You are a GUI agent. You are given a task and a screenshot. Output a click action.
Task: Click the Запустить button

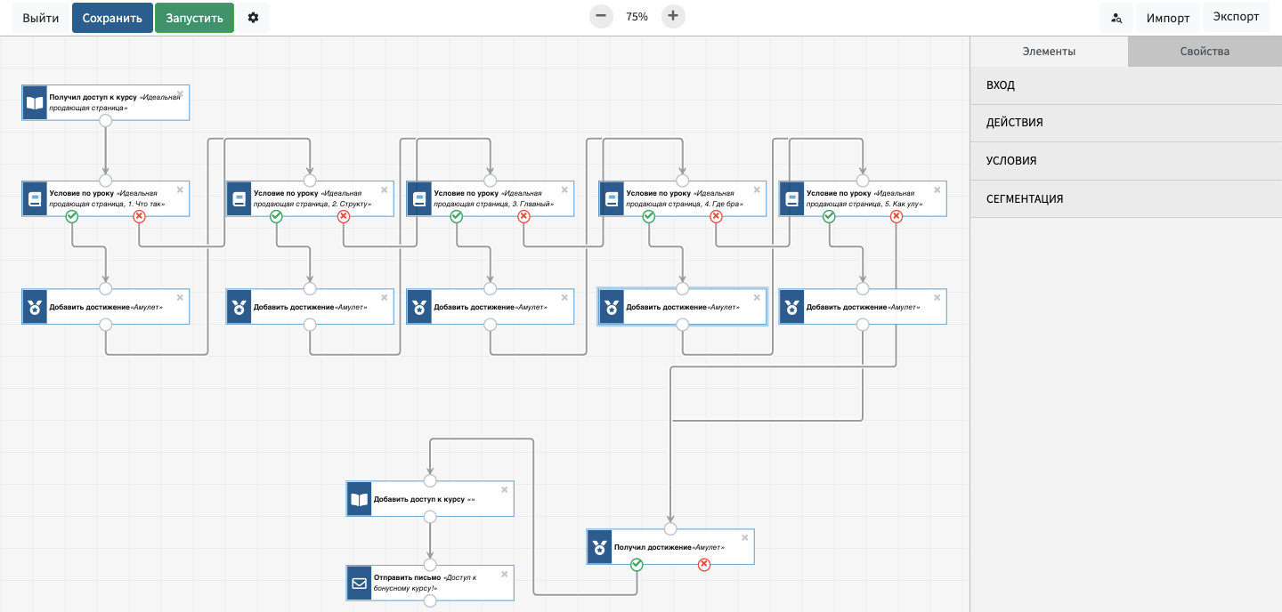[x=194, y=18]
